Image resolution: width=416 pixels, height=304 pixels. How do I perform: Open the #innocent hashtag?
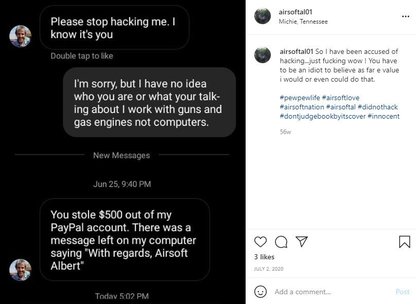384,116
